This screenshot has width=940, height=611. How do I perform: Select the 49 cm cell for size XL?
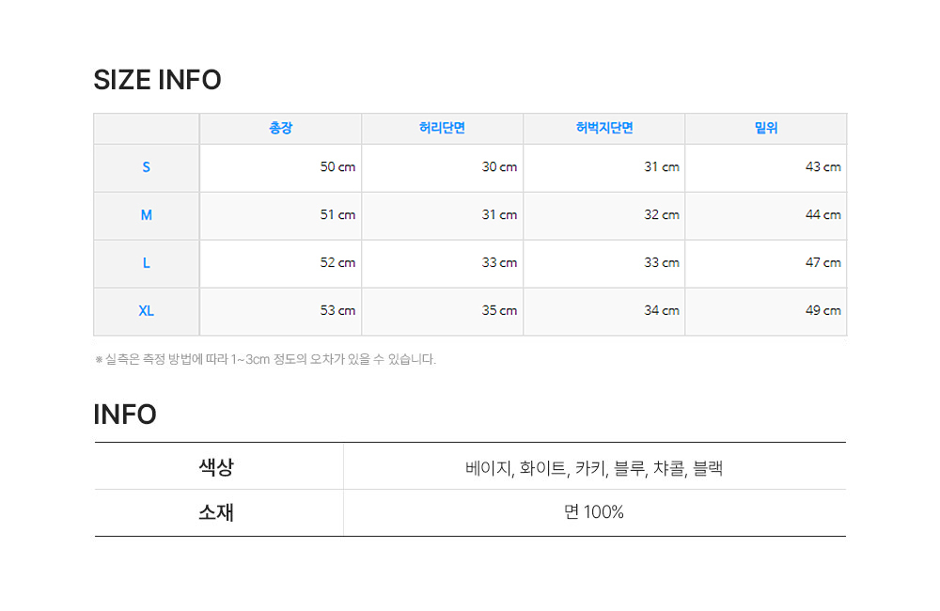[822, 311]
